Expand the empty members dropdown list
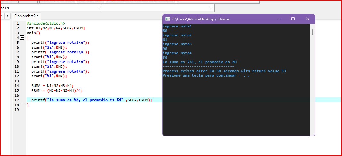This screenshot has height=156, width=342. [x=211, y=8]
